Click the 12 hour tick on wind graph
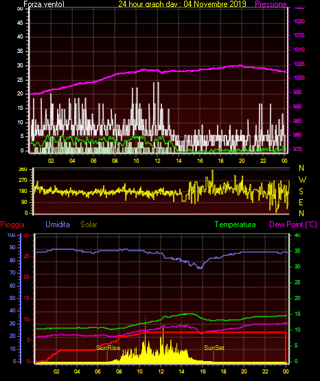This screenshot has height=381, width=320. (157, 161)
